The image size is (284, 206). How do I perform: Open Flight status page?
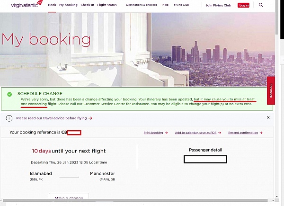pyautogui.click(x=107, y=5)
